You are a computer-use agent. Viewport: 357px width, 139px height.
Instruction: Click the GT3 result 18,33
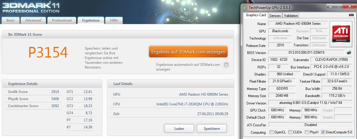[88, 106]
